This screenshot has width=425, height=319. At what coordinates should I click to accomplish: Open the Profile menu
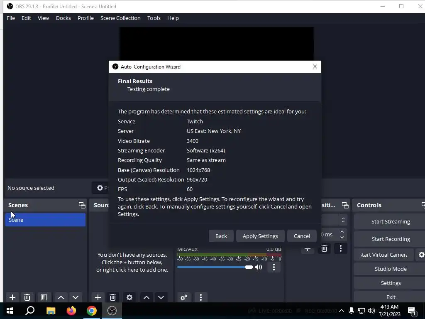(85, 18)
